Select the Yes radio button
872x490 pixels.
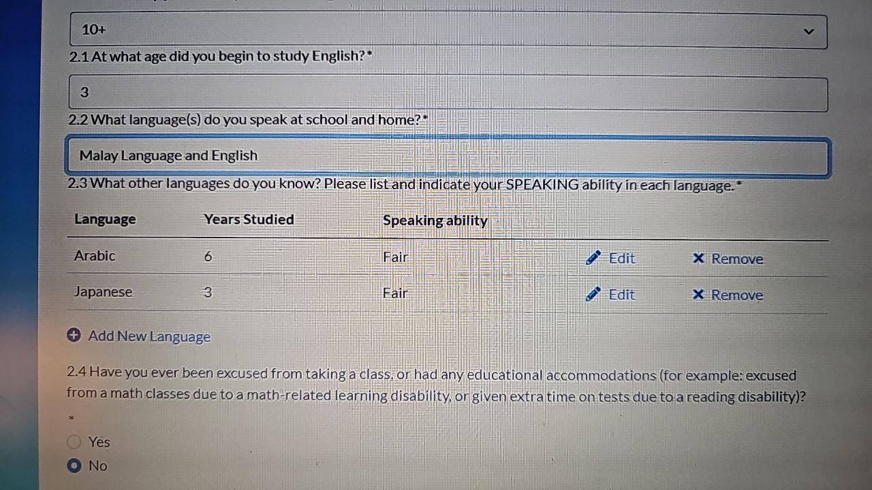click(x=74, y=442)
